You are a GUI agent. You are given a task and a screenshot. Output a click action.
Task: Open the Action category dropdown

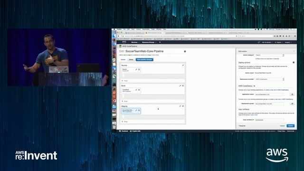269,55
